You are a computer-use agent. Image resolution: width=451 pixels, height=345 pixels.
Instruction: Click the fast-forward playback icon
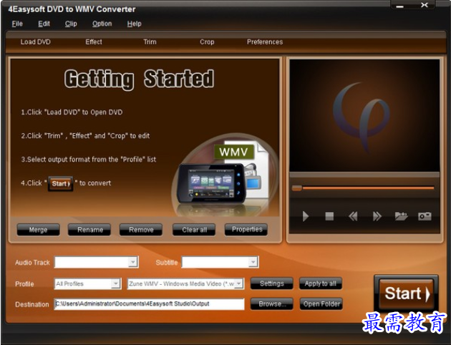377,216
